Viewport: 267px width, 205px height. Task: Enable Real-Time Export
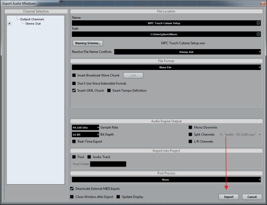[x=74, y=141]
